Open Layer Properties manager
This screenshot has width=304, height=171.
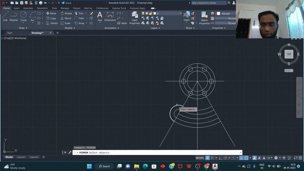134,18
